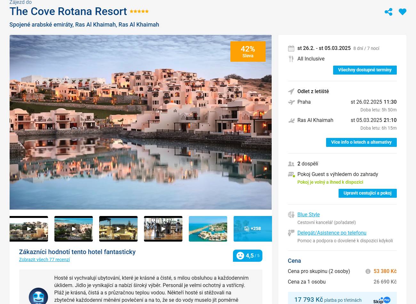Click the calendar icon beside dates
Screen dimensions: 416x304
(x=291, y=48)
